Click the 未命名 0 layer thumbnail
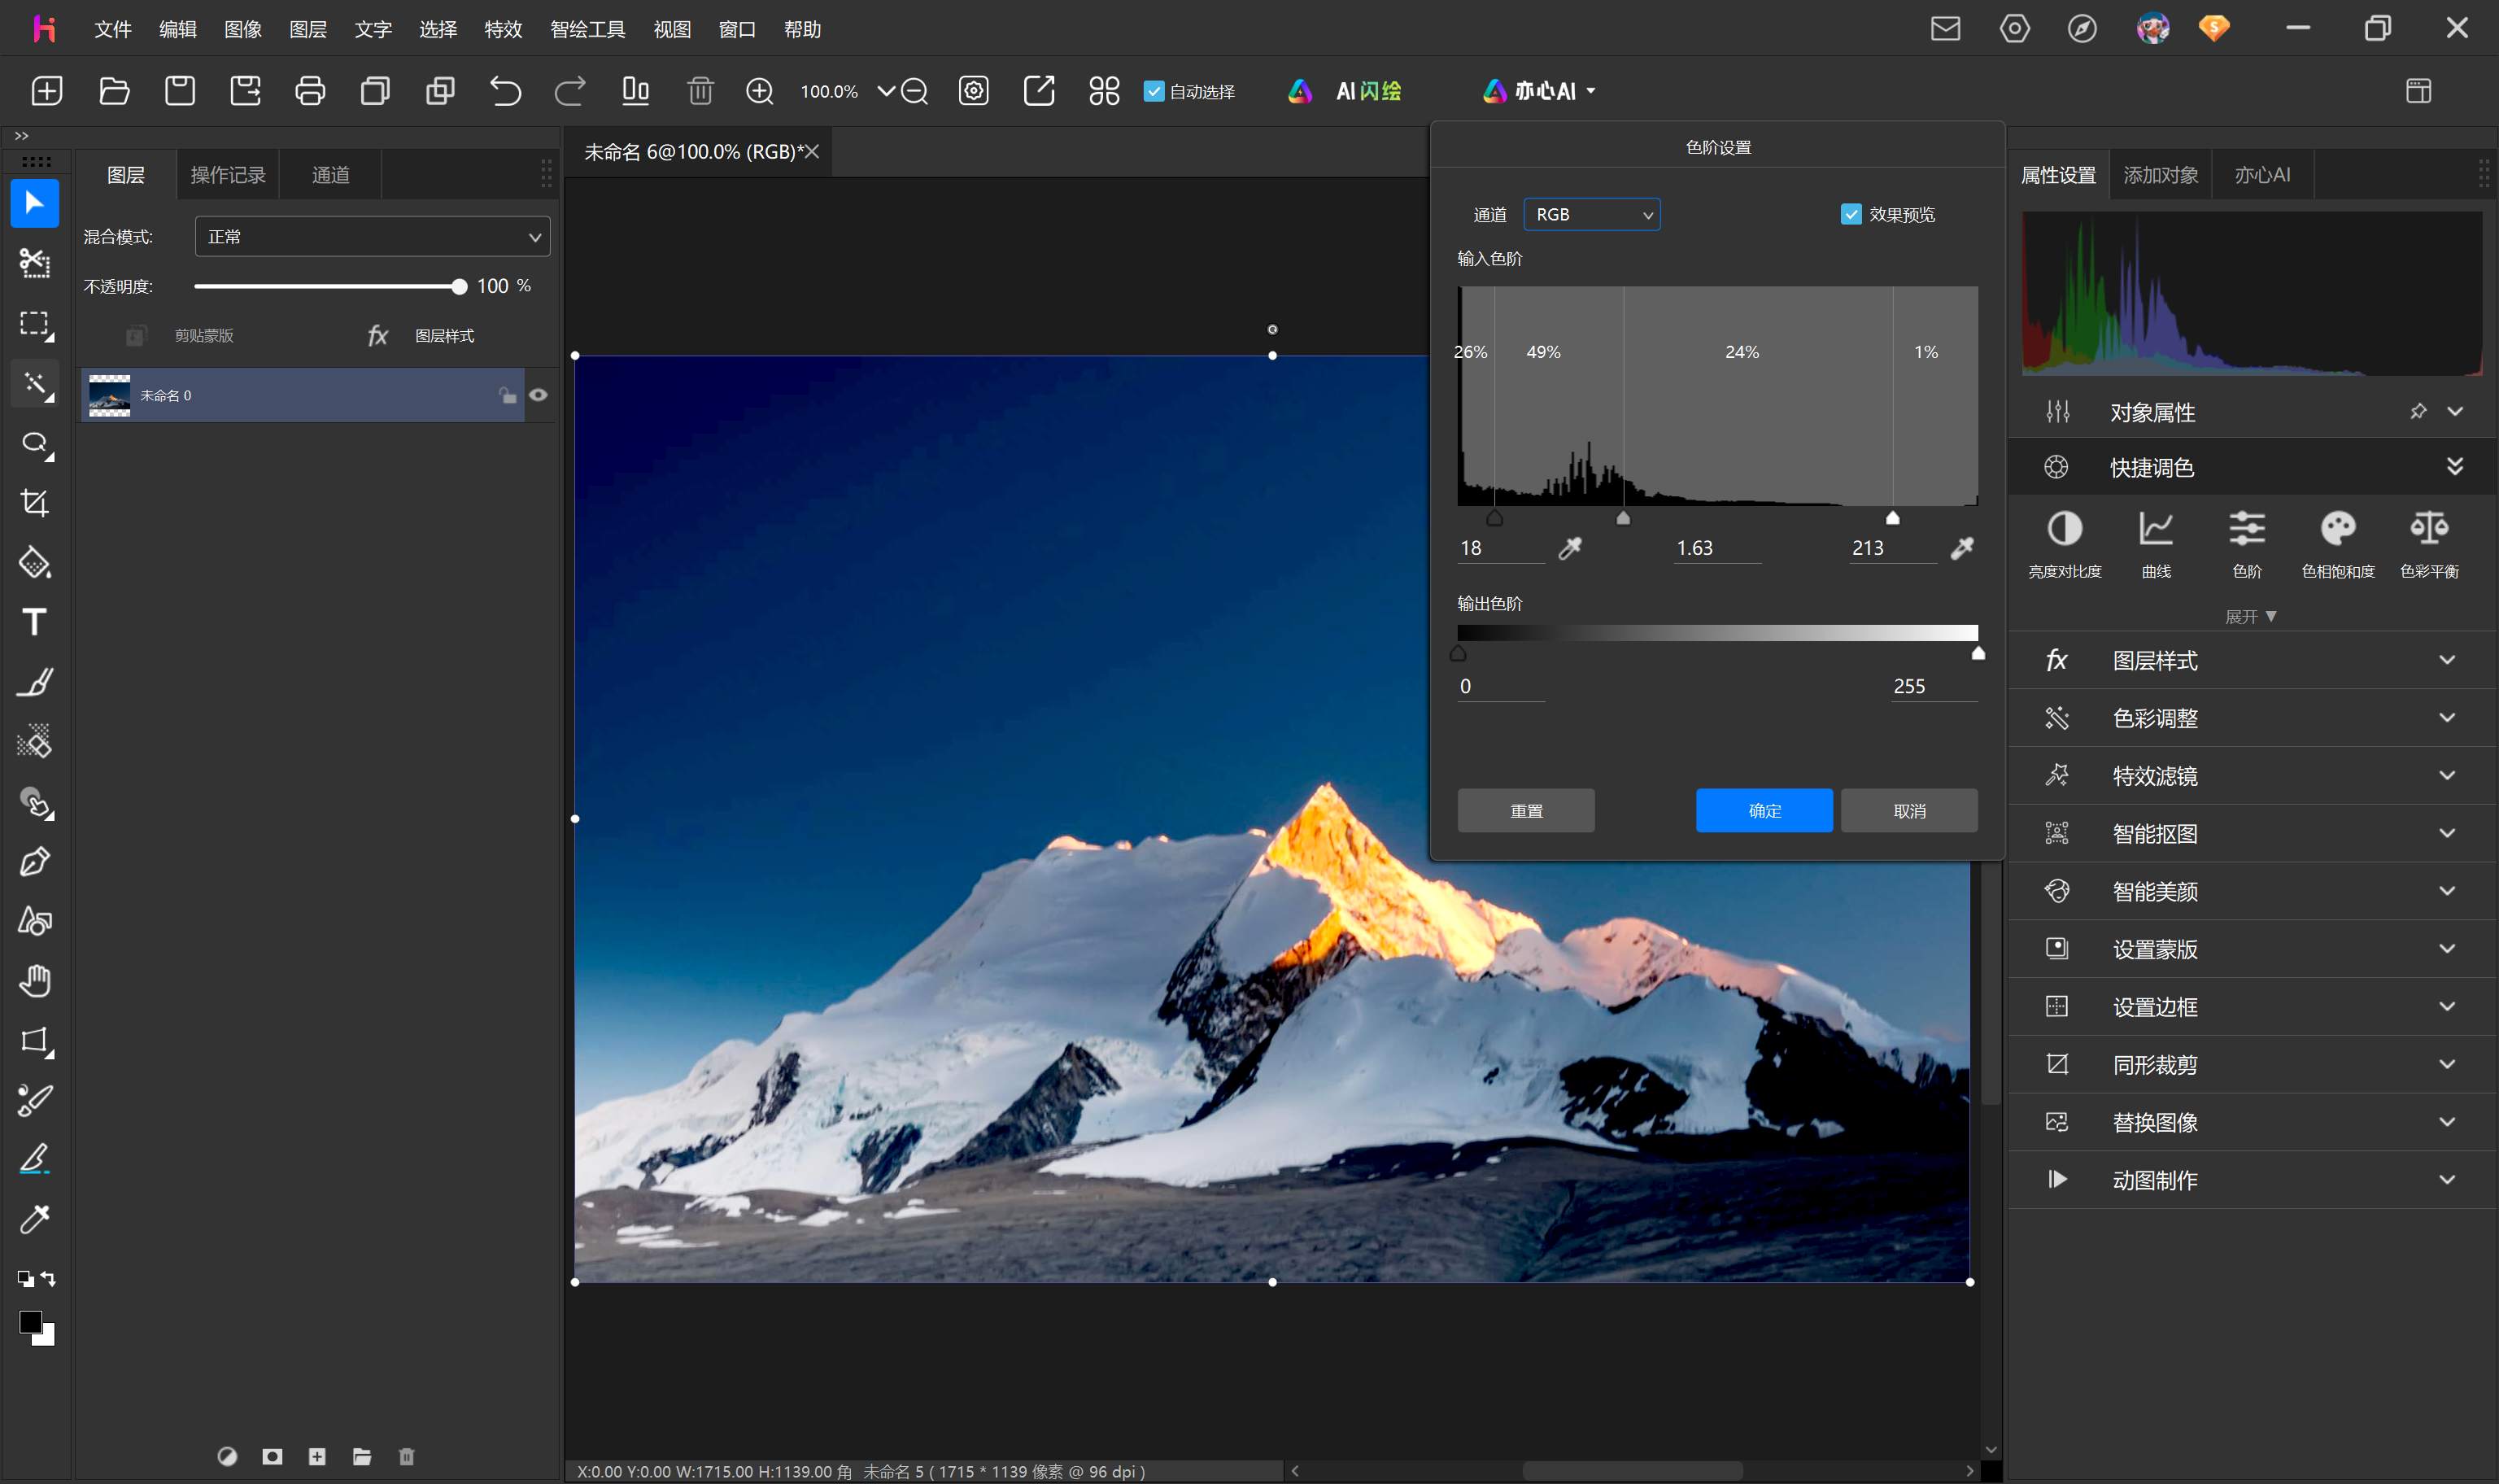 (x=110, y=395)
